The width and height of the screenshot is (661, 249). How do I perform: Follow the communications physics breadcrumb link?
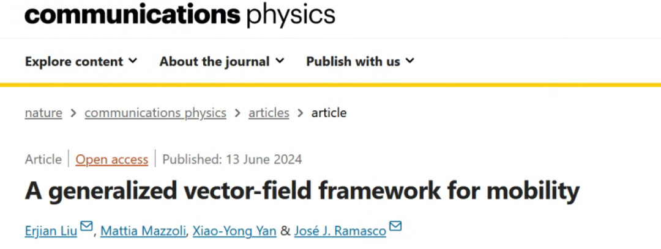click(155, 113)
